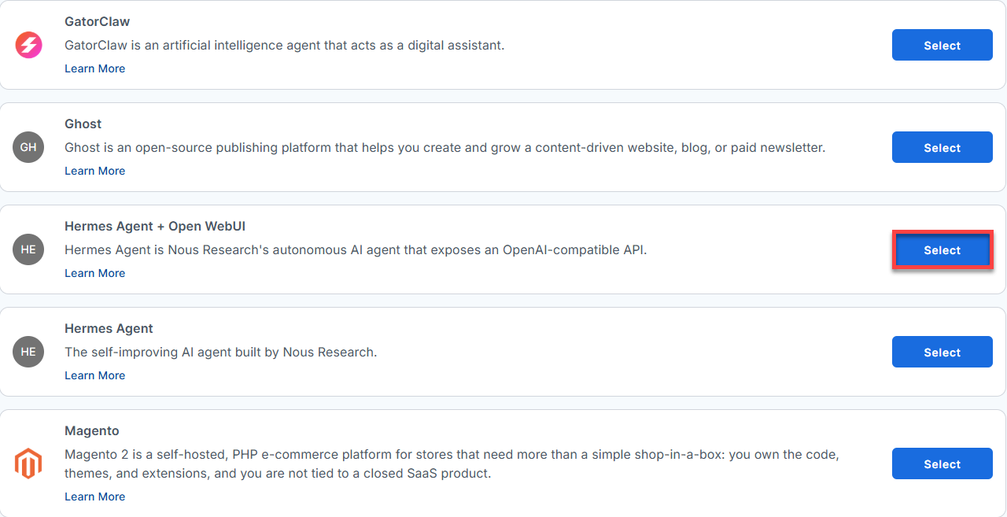Click the OpenAI-compatible API description text

356,249
